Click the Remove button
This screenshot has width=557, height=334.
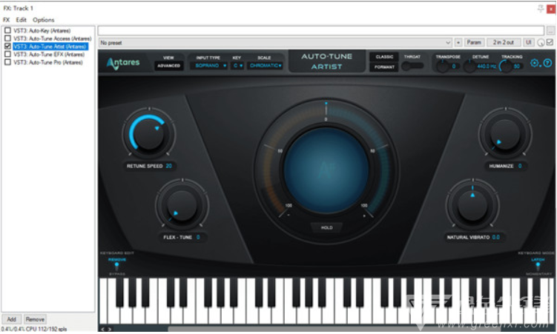click(35, 319)
